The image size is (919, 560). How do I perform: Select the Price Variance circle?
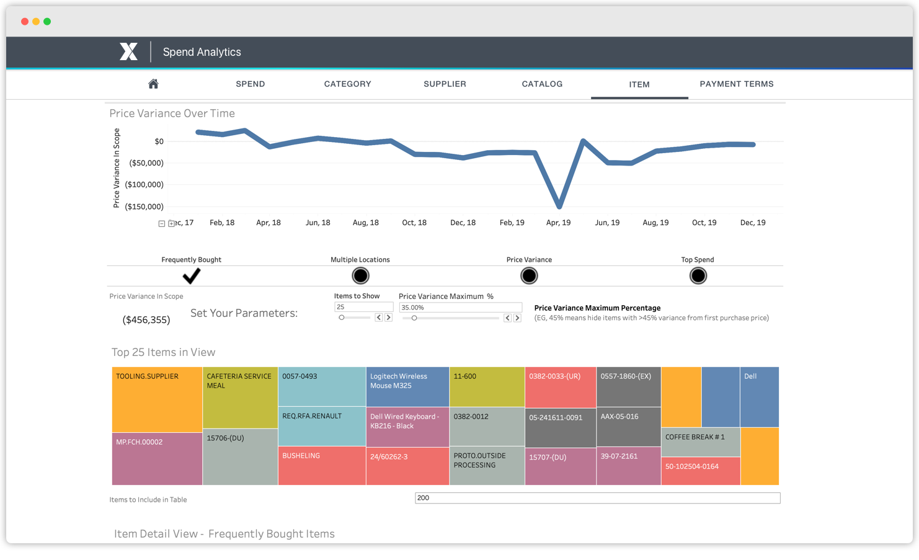(529, 275)
